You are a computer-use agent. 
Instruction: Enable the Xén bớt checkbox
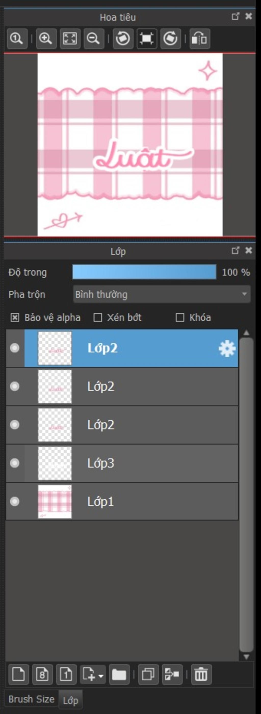coord(98,317)
